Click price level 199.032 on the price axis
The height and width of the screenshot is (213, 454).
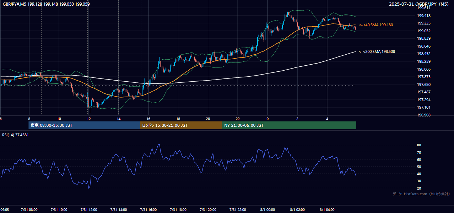coord(423,31)
